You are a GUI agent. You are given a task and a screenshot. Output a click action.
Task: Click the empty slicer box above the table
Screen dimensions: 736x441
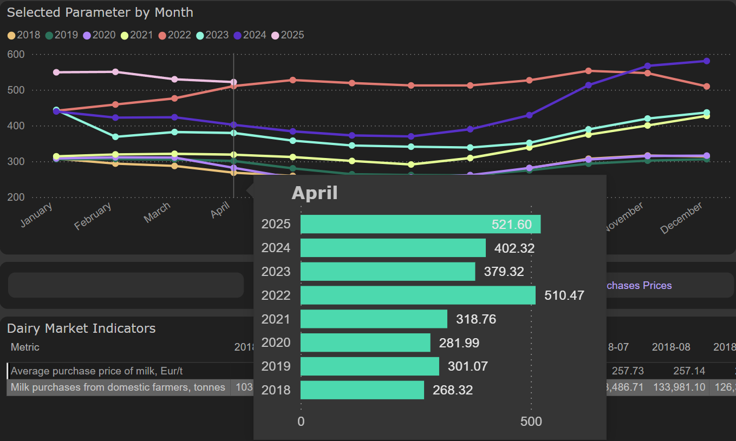(x=126, y=285)
